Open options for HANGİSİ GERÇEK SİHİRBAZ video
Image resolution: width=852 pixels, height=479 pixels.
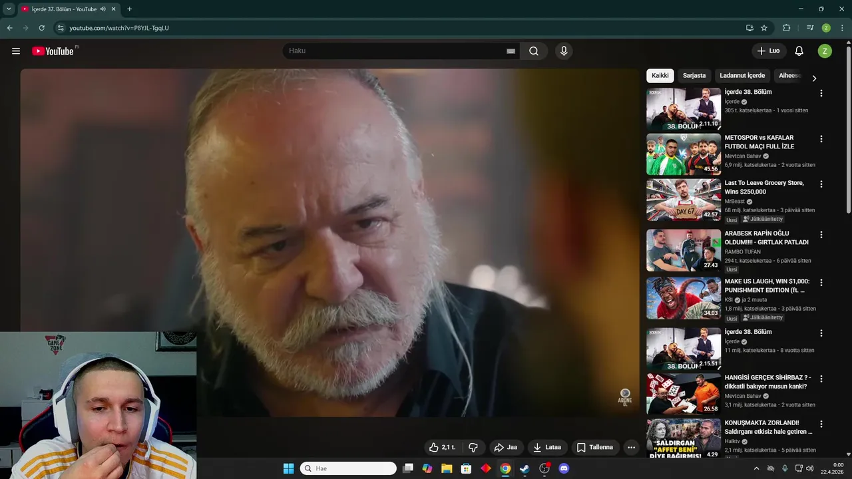click(x=821, y=379)
